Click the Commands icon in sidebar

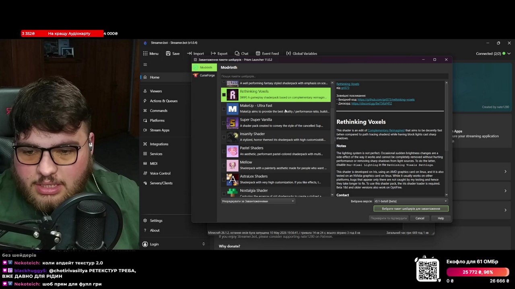pyautogui.click(x=145, y=110)
